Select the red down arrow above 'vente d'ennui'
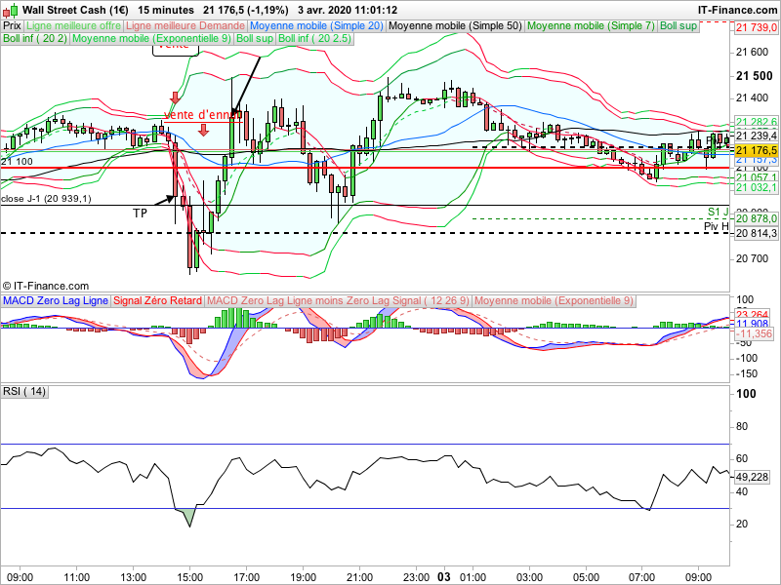The height and width of the screenshot is (585, 781). (175, 97)
